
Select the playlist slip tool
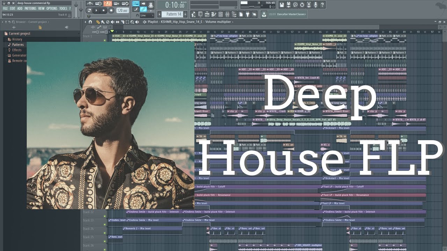[117, 22]
